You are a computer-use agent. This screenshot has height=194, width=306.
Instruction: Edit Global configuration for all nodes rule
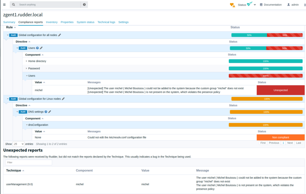click(60, 35)
